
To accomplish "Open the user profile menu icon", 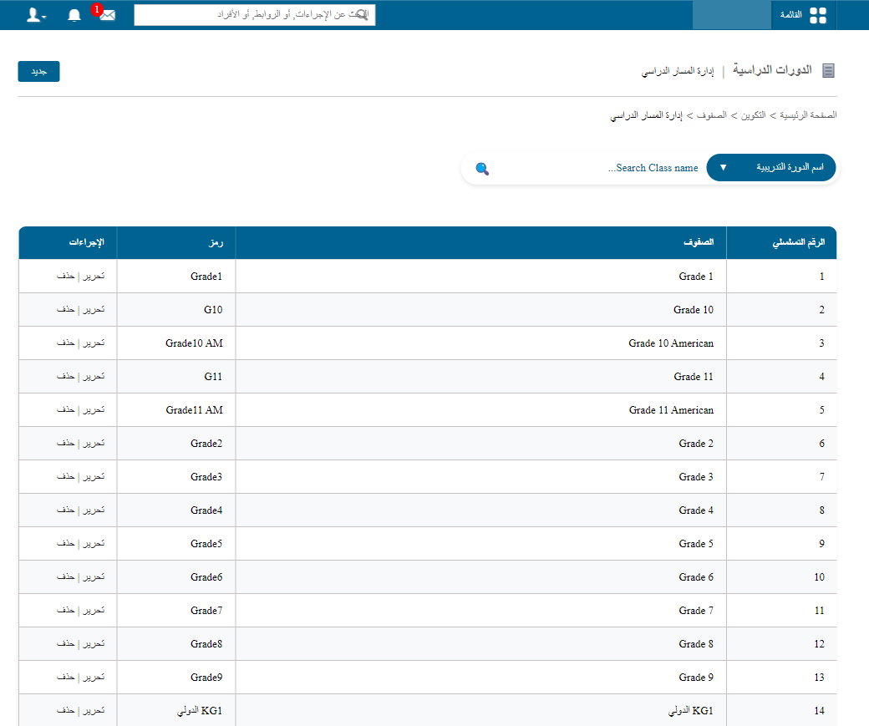I will 36,15.
